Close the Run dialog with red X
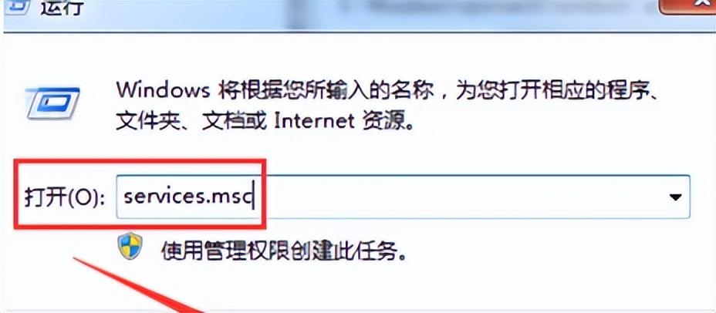Viewport: 716px width, 313px height. [x=688, y=6]
